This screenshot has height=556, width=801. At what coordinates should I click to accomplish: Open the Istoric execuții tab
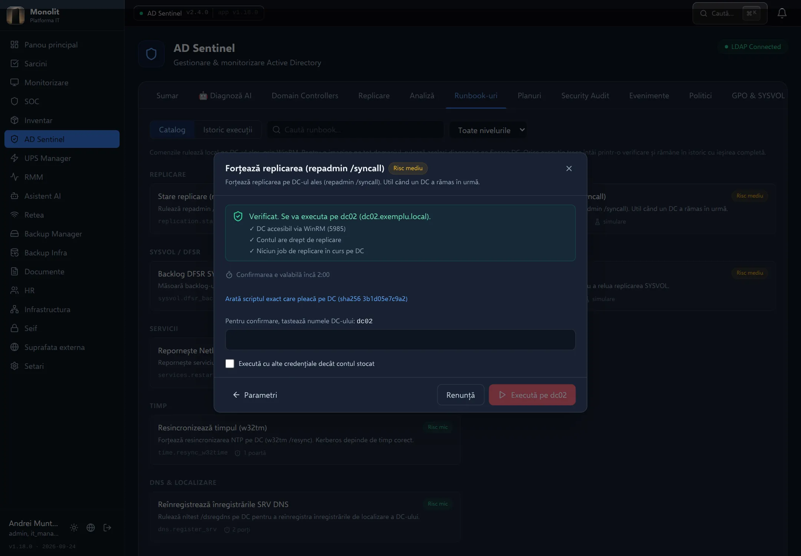(x=228, y=130)
